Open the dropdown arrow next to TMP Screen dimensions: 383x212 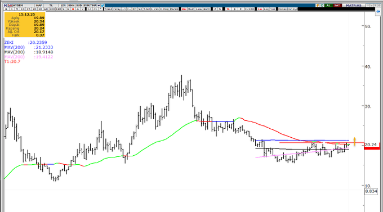[99, 6]
